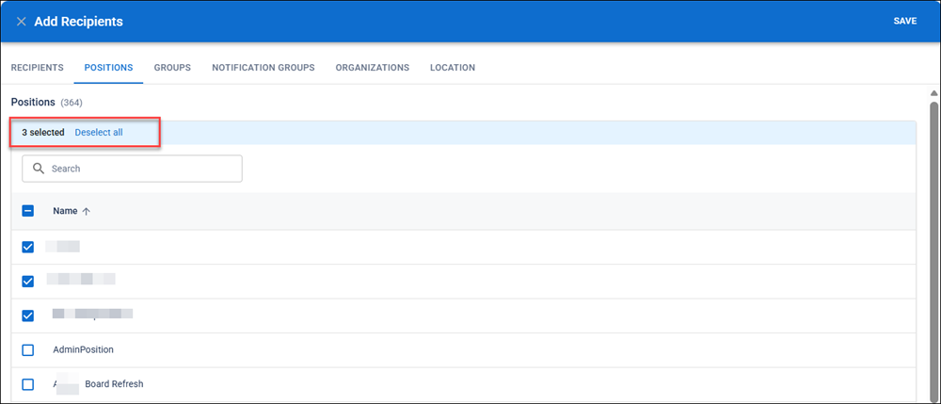
Task: Focus the positions Search field
Action: click(x=132, y=169)
